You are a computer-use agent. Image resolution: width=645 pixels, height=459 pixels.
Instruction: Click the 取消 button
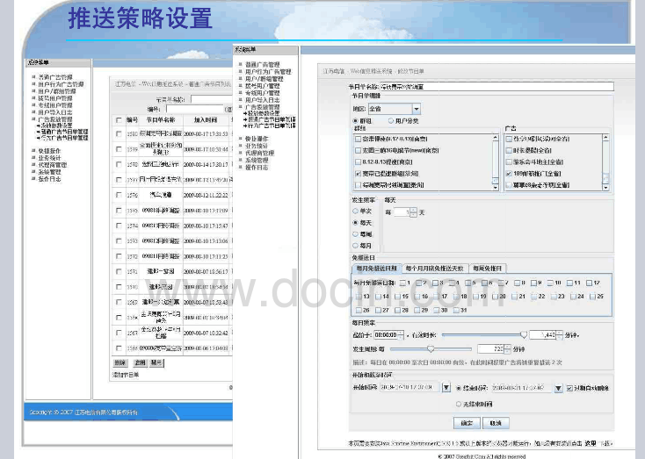click(x=496, y=423)
